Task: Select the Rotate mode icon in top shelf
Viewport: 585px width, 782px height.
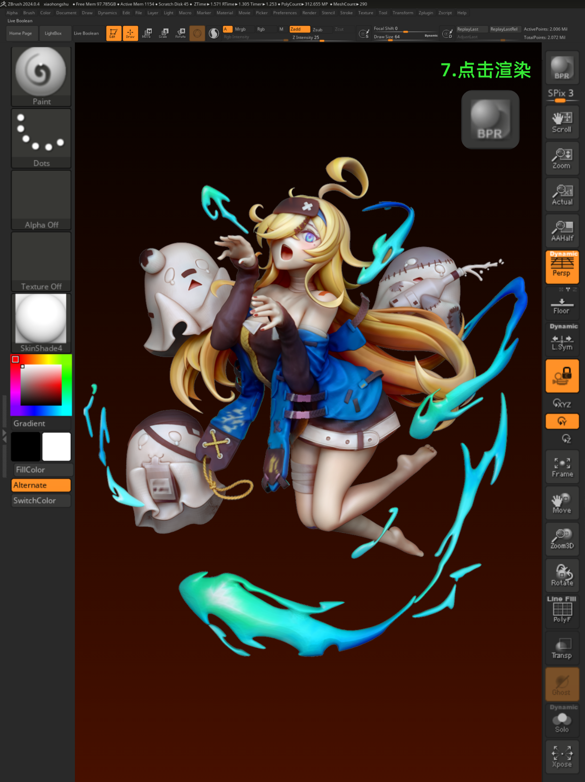Action: point(180,33)
